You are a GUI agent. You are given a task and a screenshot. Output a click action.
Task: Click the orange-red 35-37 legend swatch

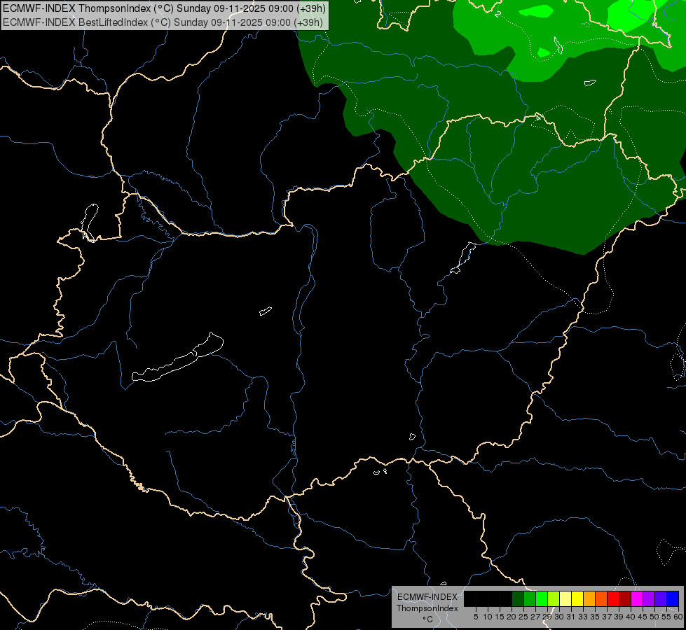click(x=601, y=598)
